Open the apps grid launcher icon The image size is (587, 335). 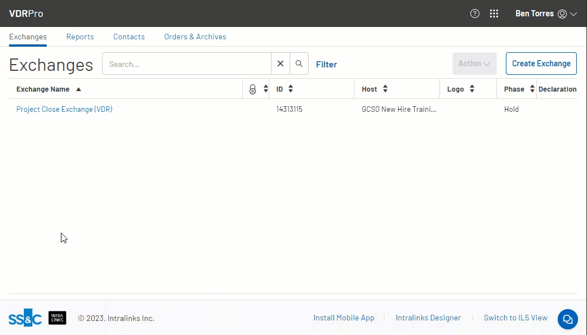[494, 14]
